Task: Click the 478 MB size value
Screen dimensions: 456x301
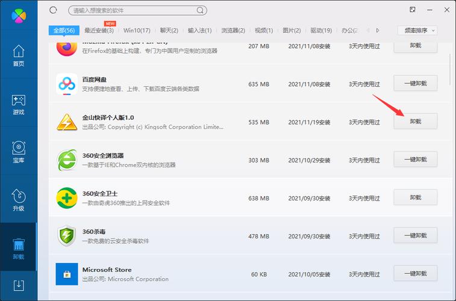Action: click(x=259, y=237)
